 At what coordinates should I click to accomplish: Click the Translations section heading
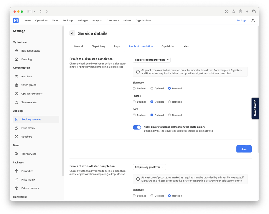20,197
